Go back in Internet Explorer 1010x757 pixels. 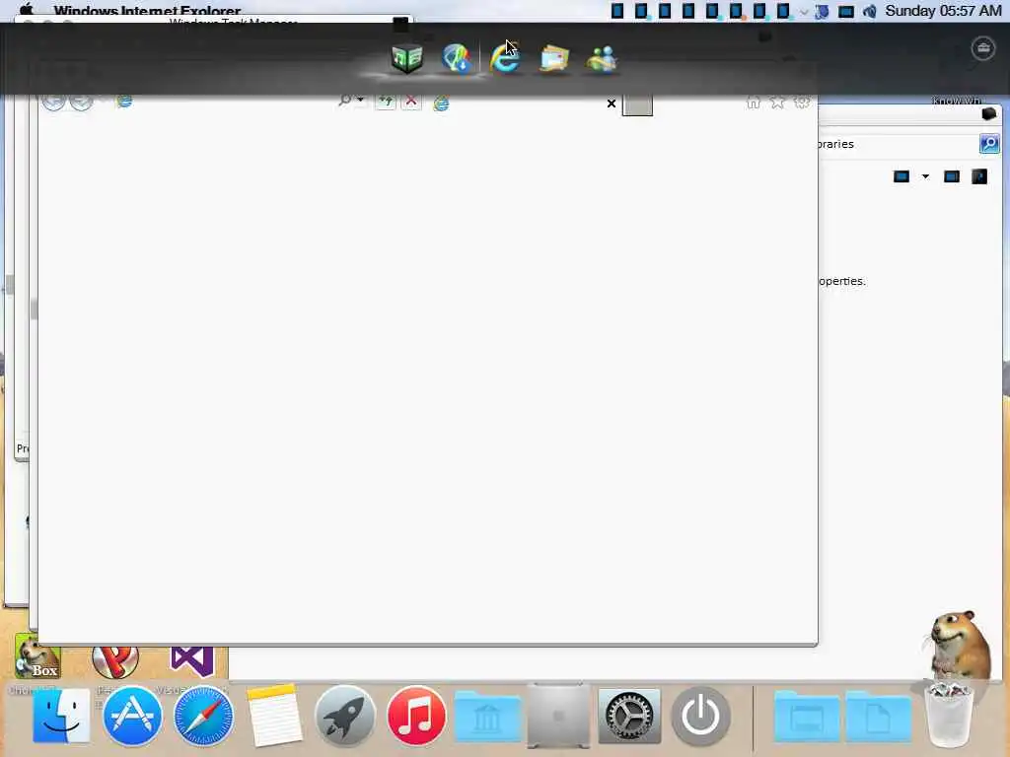(53, 101)
